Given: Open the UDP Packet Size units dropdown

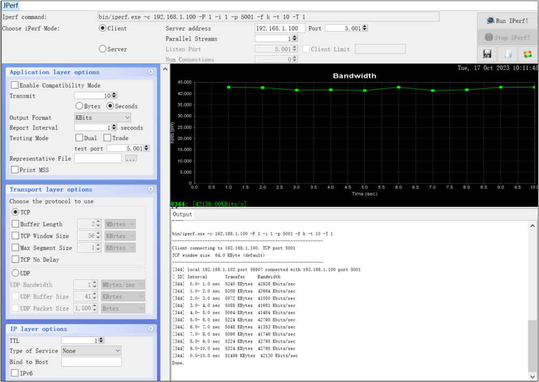Looking at the screenshot, I should click(122, 308).
